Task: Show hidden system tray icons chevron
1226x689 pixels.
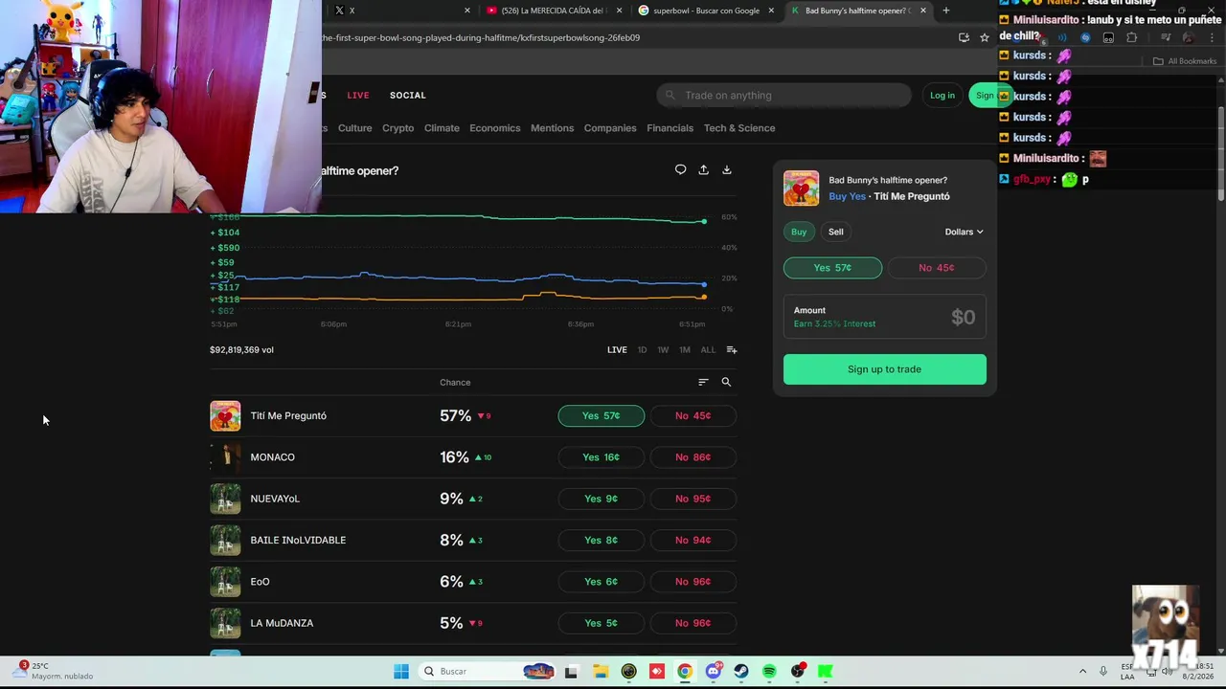Action: coord(1082,671)
